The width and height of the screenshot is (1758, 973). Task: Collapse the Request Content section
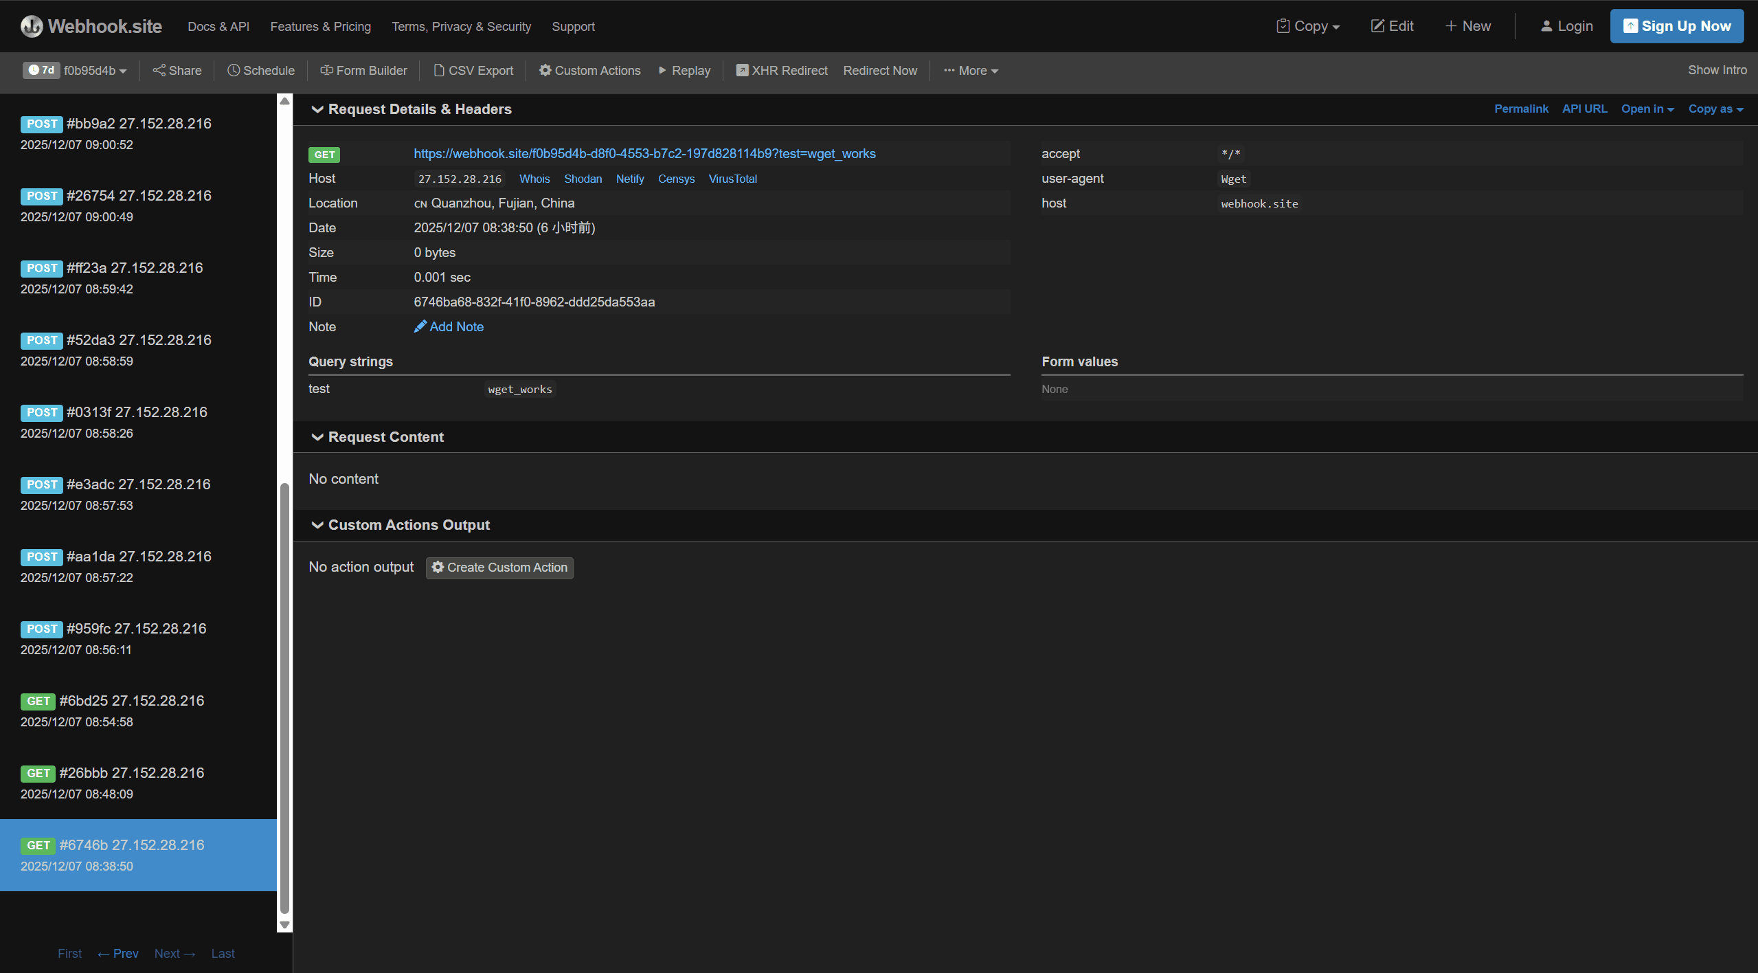pos(317,437)
